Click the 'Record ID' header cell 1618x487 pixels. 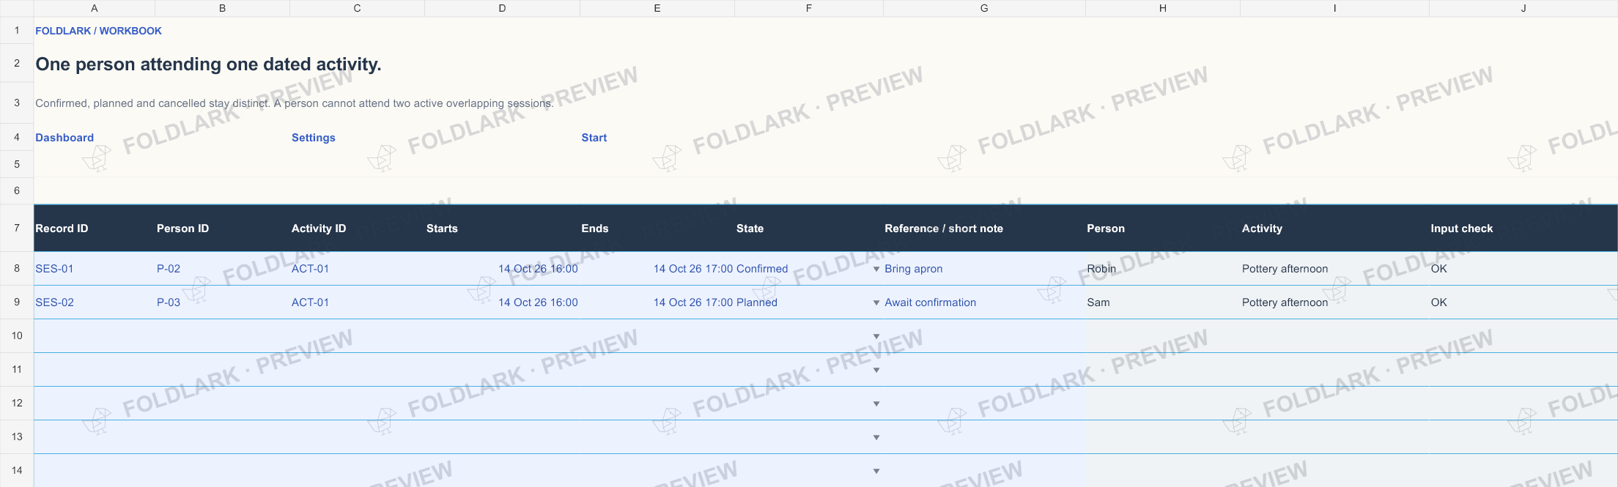(95, 228)
